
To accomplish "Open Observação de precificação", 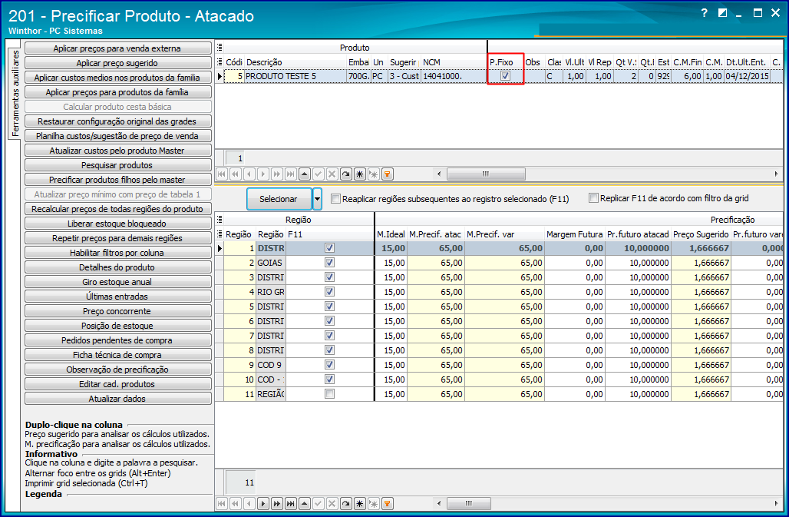I will click(117, 370).
